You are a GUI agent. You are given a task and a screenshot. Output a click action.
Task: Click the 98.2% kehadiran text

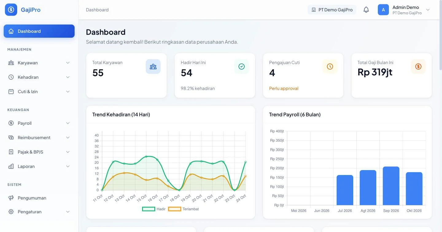point(198,89)
